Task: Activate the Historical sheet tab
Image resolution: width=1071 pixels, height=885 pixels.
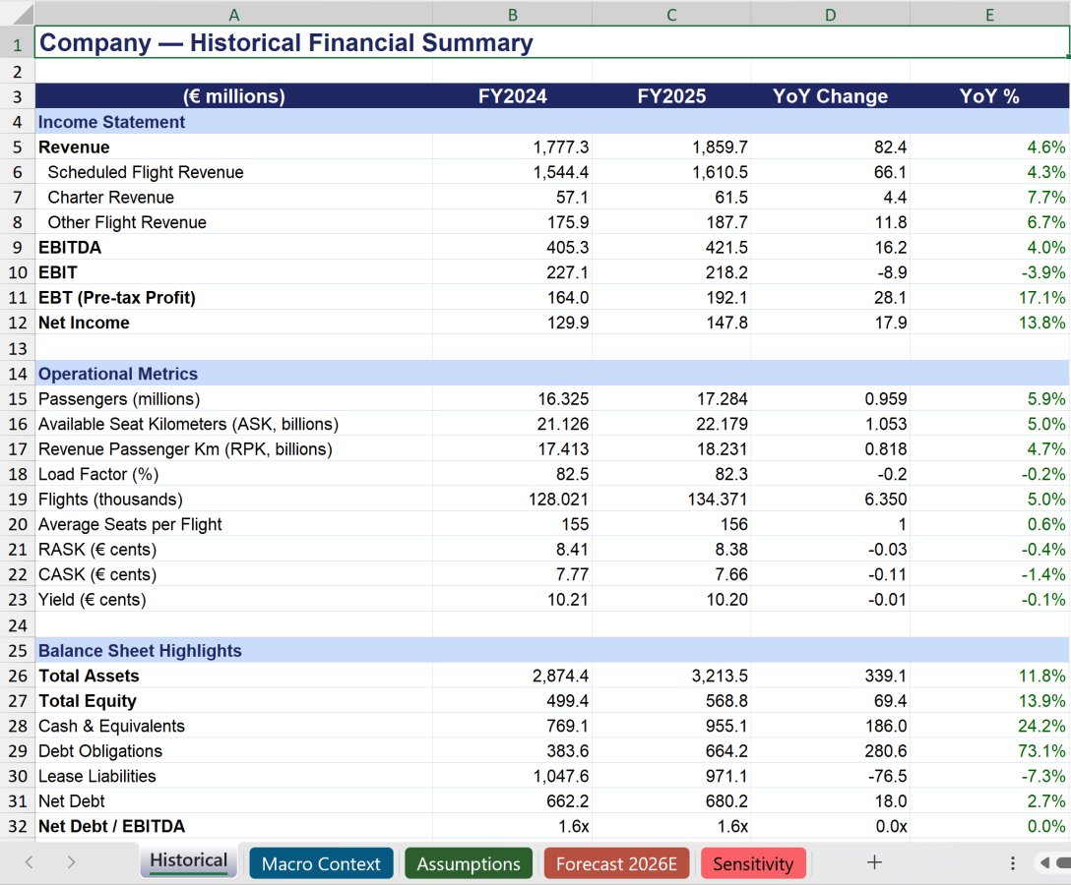Action: [x=188, y=861]
